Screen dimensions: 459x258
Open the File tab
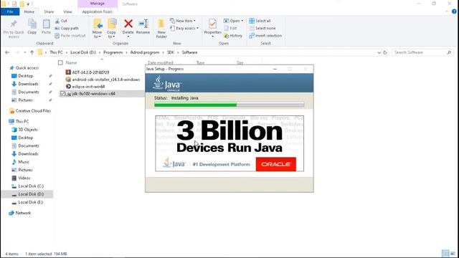pyautogui.click(x=10, y=11)
